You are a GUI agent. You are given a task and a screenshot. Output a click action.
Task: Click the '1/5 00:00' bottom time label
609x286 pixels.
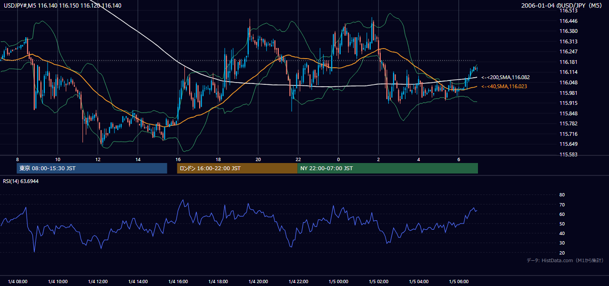[x=338, y=281]
